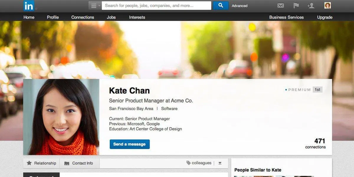The image size is (354, 177).
Task: Open the messages envelope icon
Action: [x=281, y=6]
